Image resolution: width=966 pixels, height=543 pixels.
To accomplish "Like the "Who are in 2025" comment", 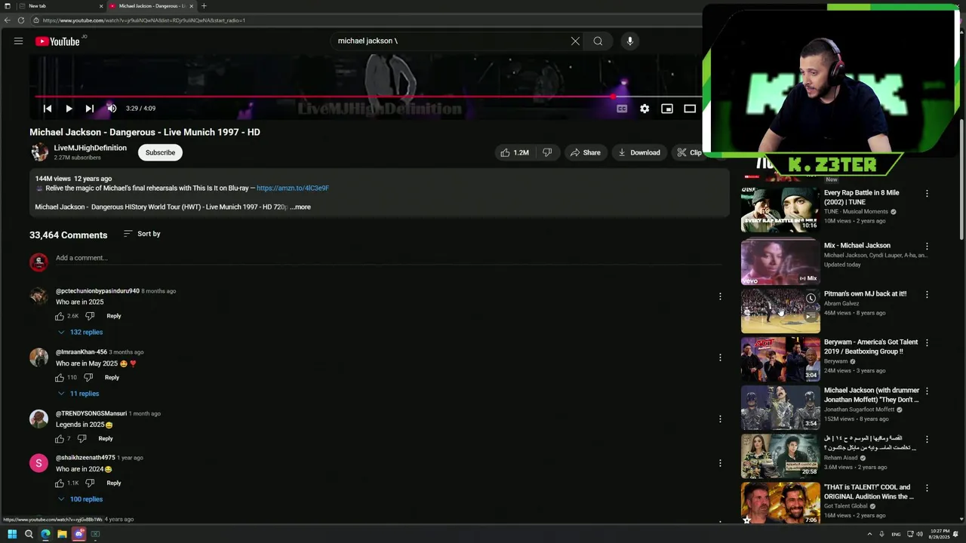I will pos(60,316).
